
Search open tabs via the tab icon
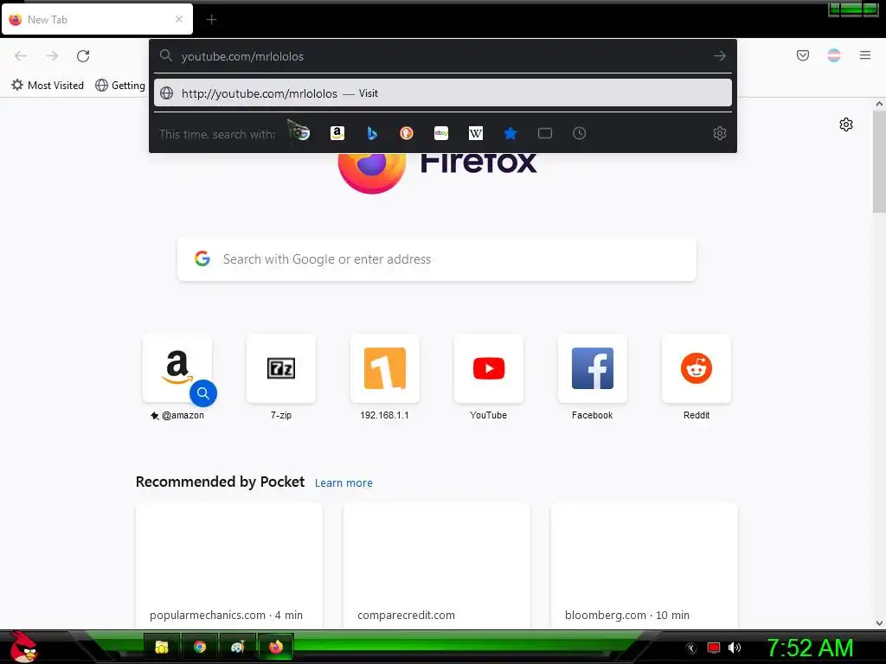pyautogui.click(x=545, y=133)
